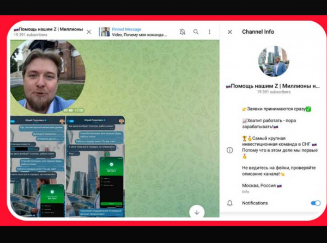
Task: Click the pinned message video thumbnail
Action: [105, 32]
